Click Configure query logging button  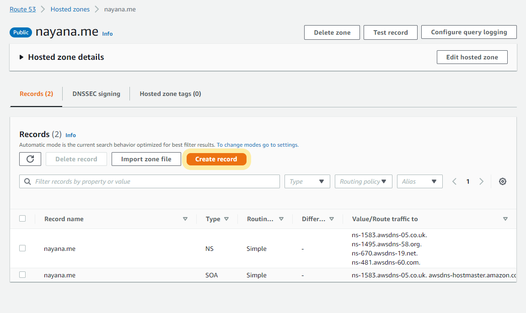click(469, 32)
